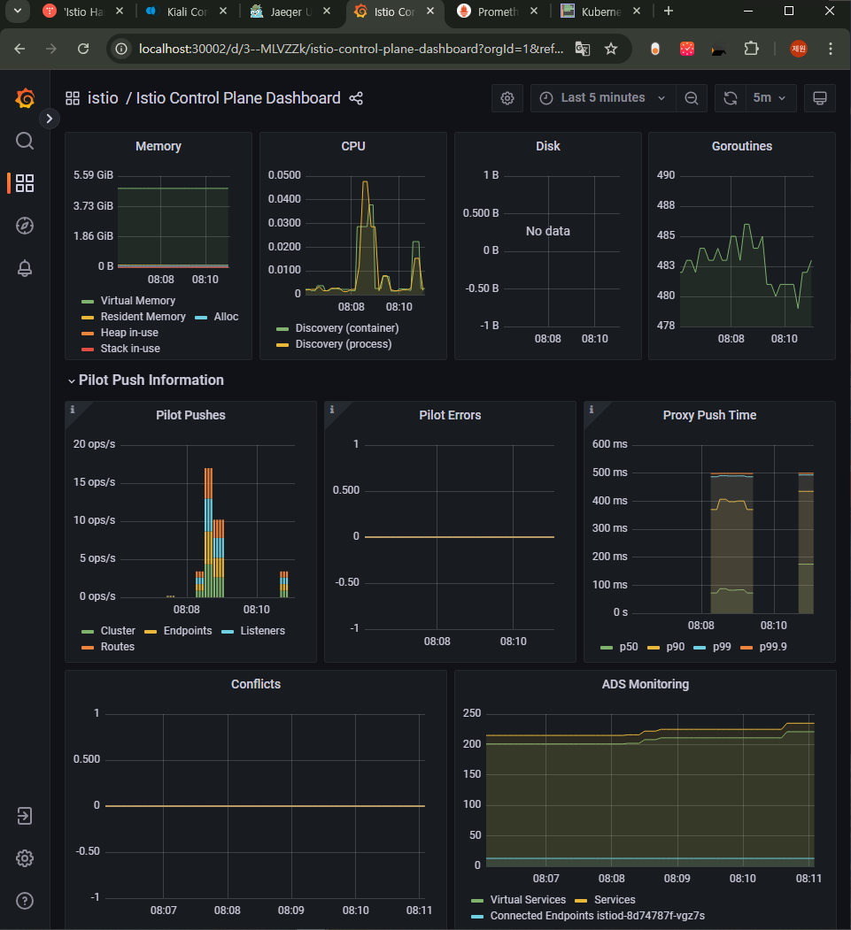Open the Proxy Push Time panel menu
851x930 pixels.
pos(709,415)
